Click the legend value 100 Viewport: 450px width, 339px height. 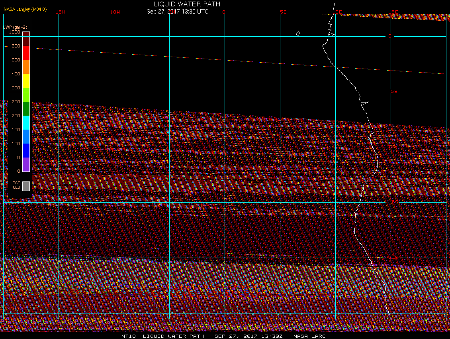(16, 144)
